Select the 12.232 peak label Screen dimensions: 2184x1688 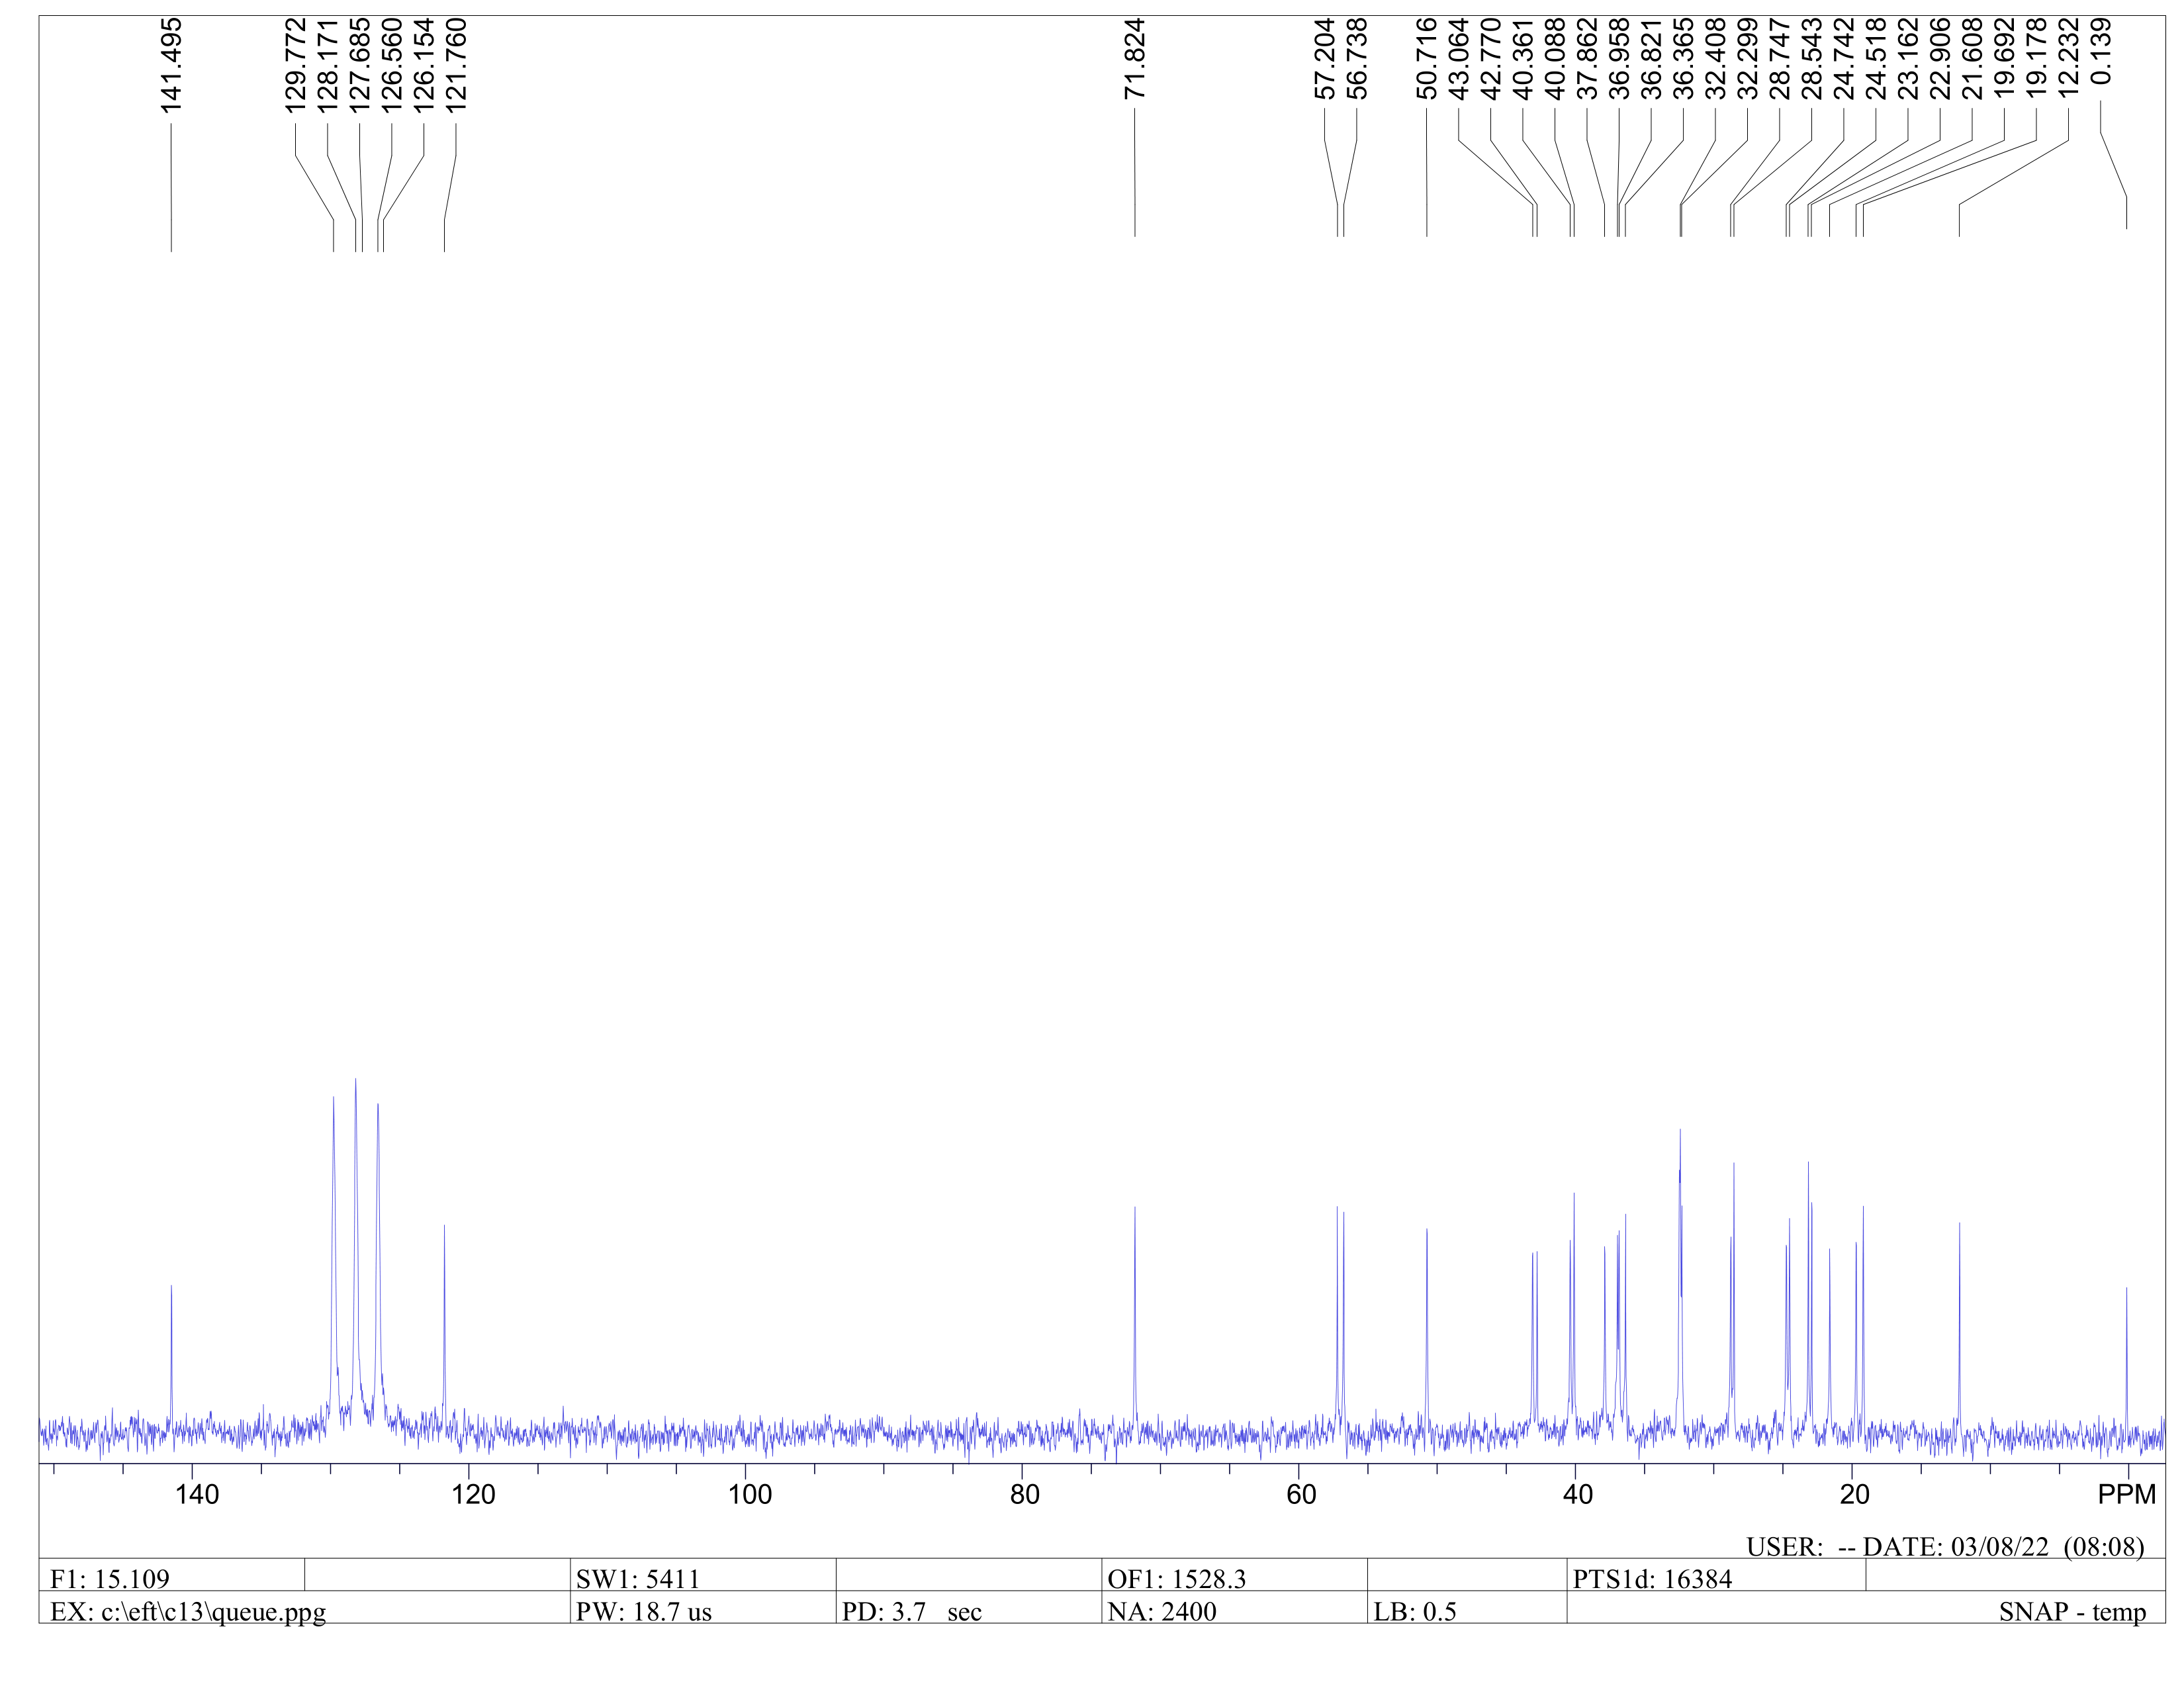2069,59
